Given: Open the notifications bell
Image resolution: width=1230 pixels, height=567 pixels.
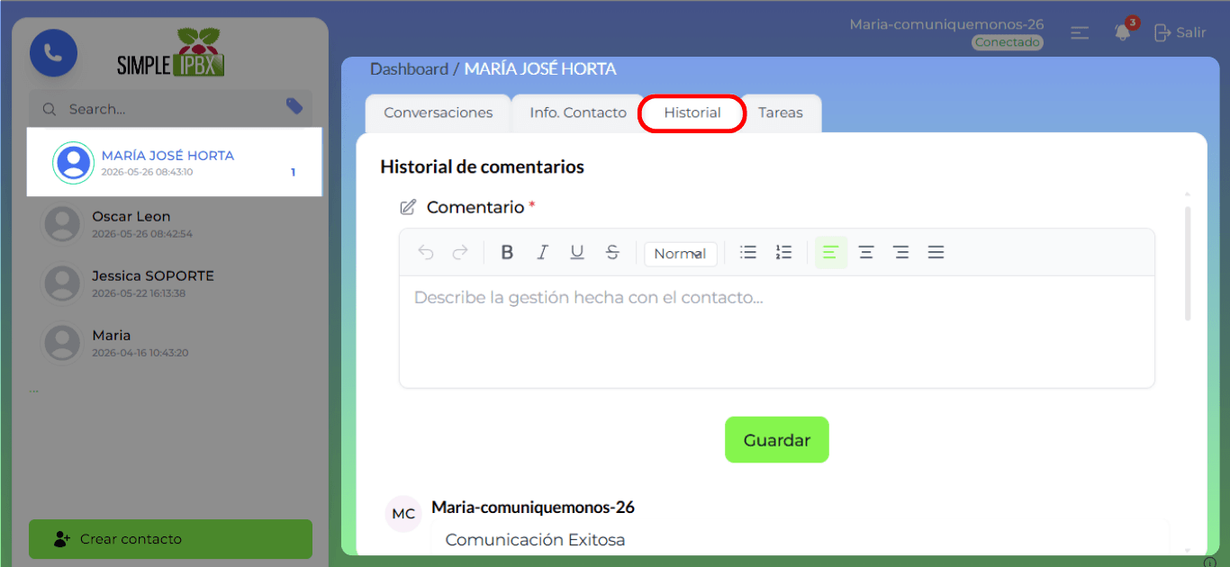Looking at the screenshot, I should pos(1122,32).
